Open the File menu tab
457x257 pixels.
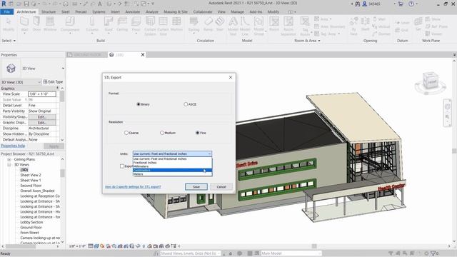[x=6, y=11]
